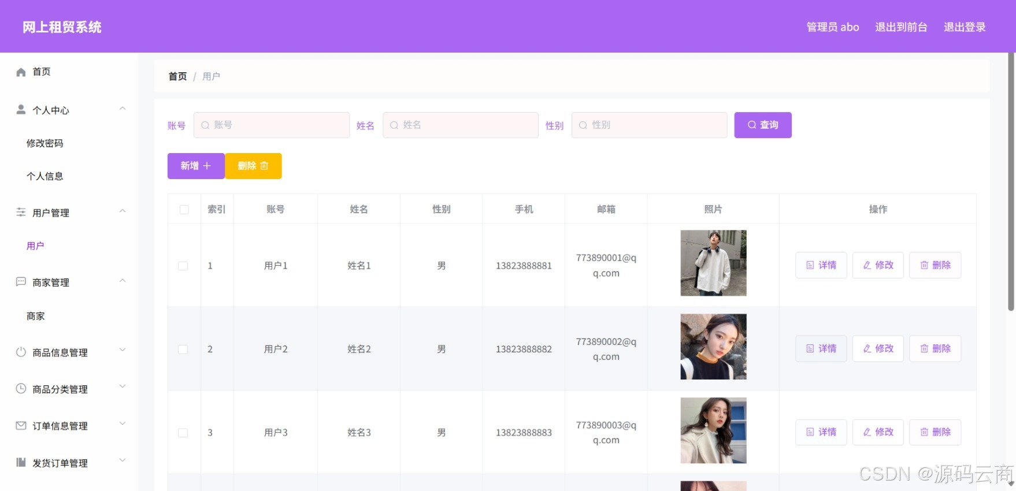Click the photo thumbnail of 用户3
Image resolution: width=1016 pixels, height=491 pixels.
click(713, 430)
